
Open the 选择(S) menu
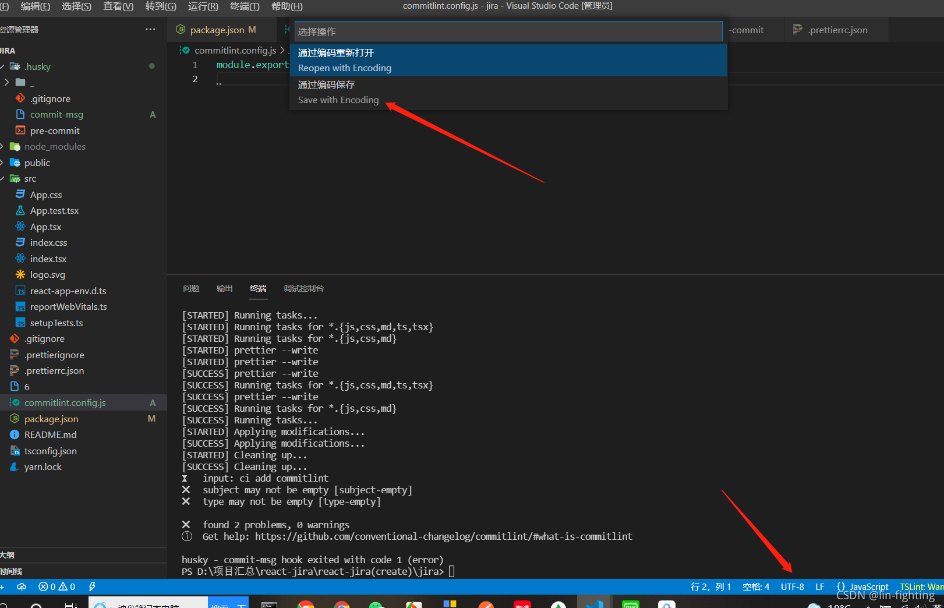point(76,6)
